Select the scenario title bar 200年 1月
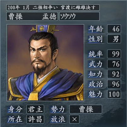The image size is (127, 127). coord(53,8)
